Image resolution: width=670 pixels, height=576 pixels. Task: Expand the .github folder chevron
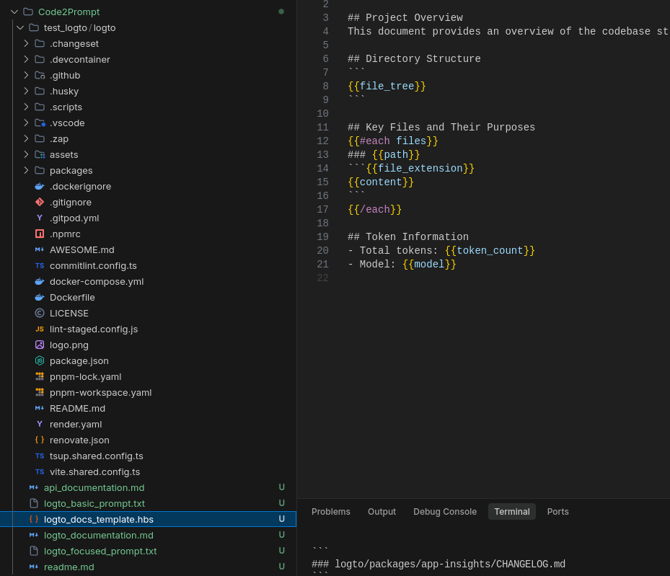[26, 75]
